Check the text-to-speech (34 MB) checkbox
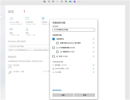This screenshot has width=130, height=100. pos(54,48)
